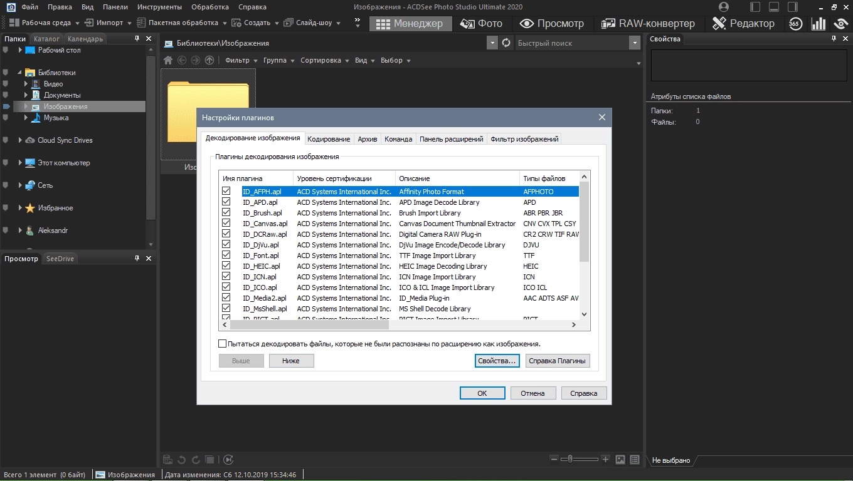This screenshot has width=853, height=481.
Task: Uncheck the ID_APD.apl plugin checkbox
Action: [226, 202]
